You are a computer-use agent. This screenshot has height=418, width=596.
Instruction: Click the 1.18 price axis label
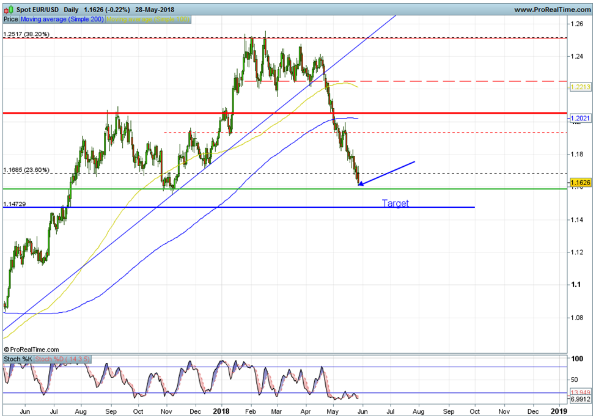click(576, 154)
